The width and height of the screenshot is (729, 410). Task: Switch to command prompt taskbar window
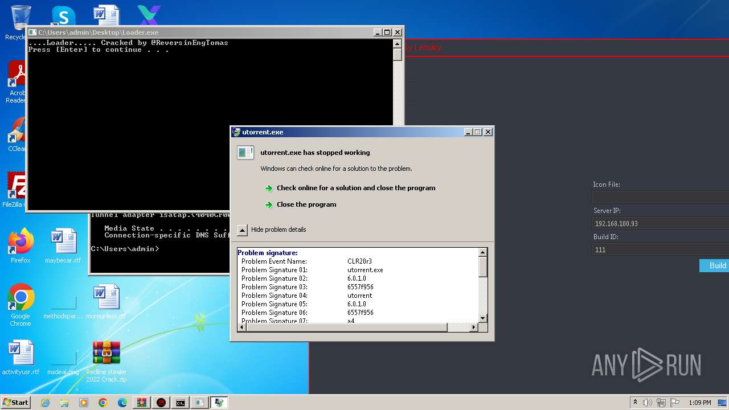tap(181, 403)
